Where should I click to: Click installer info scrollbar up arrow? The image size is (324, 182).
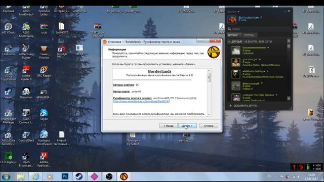[x=209, y=71]
